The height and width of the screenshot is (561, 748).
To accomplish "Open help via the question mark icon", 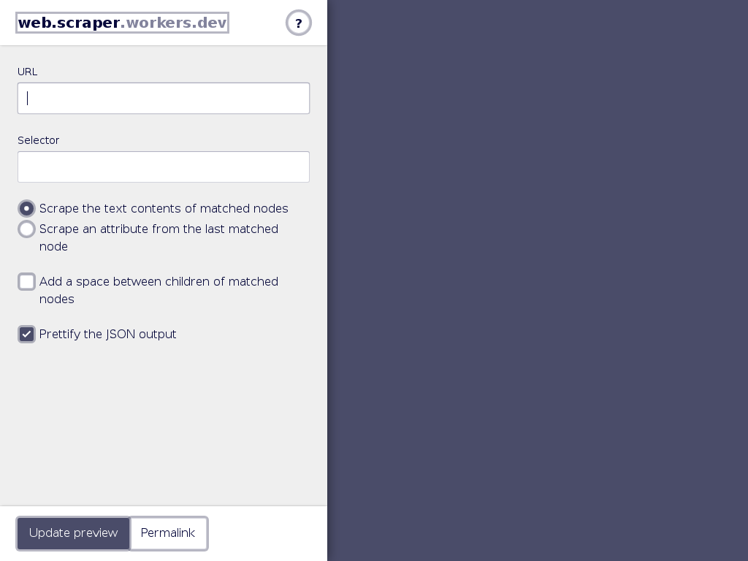I will [299, 23].
